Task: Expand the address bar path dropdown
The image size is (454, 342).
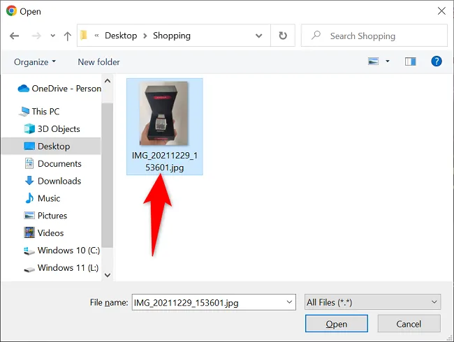Action: pyautogui.click(x=259, y=36)
